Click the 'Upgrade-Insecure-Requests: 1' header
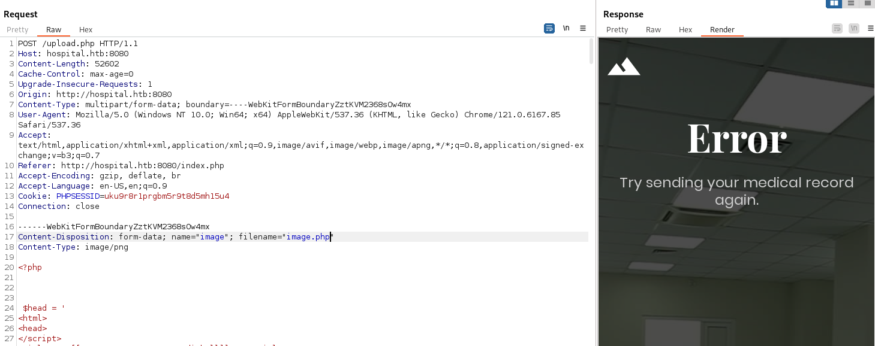Screen dimensions: 875x346 tap(85, 84)
